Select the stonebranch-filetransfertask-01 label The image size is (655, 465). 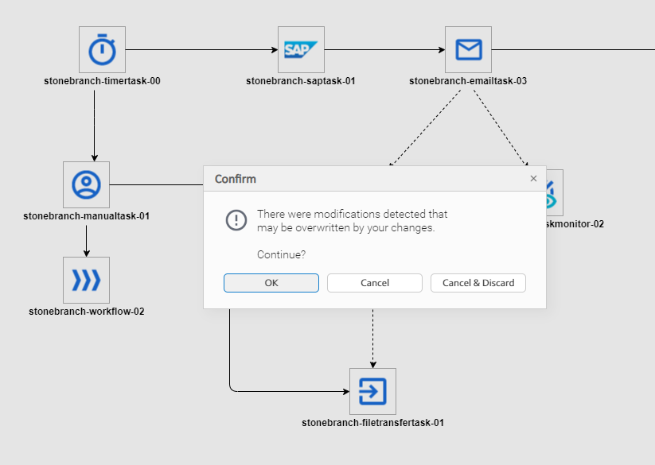pyautogui.click(x=372, y=423)
